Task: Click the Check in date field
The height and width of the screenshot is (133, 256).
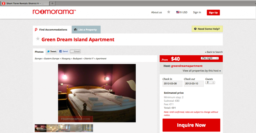Action: pos(172,84)
